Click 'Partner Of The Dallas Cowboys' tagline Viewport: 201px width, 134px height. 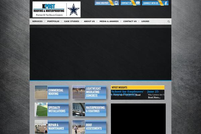coord(49,15)
